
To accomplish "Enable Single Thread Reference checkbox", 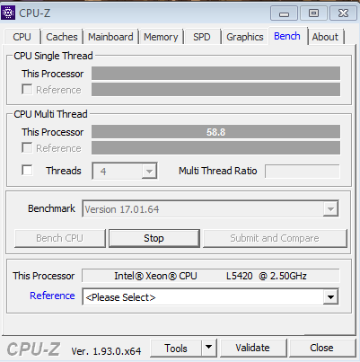I will coord(27,89).
